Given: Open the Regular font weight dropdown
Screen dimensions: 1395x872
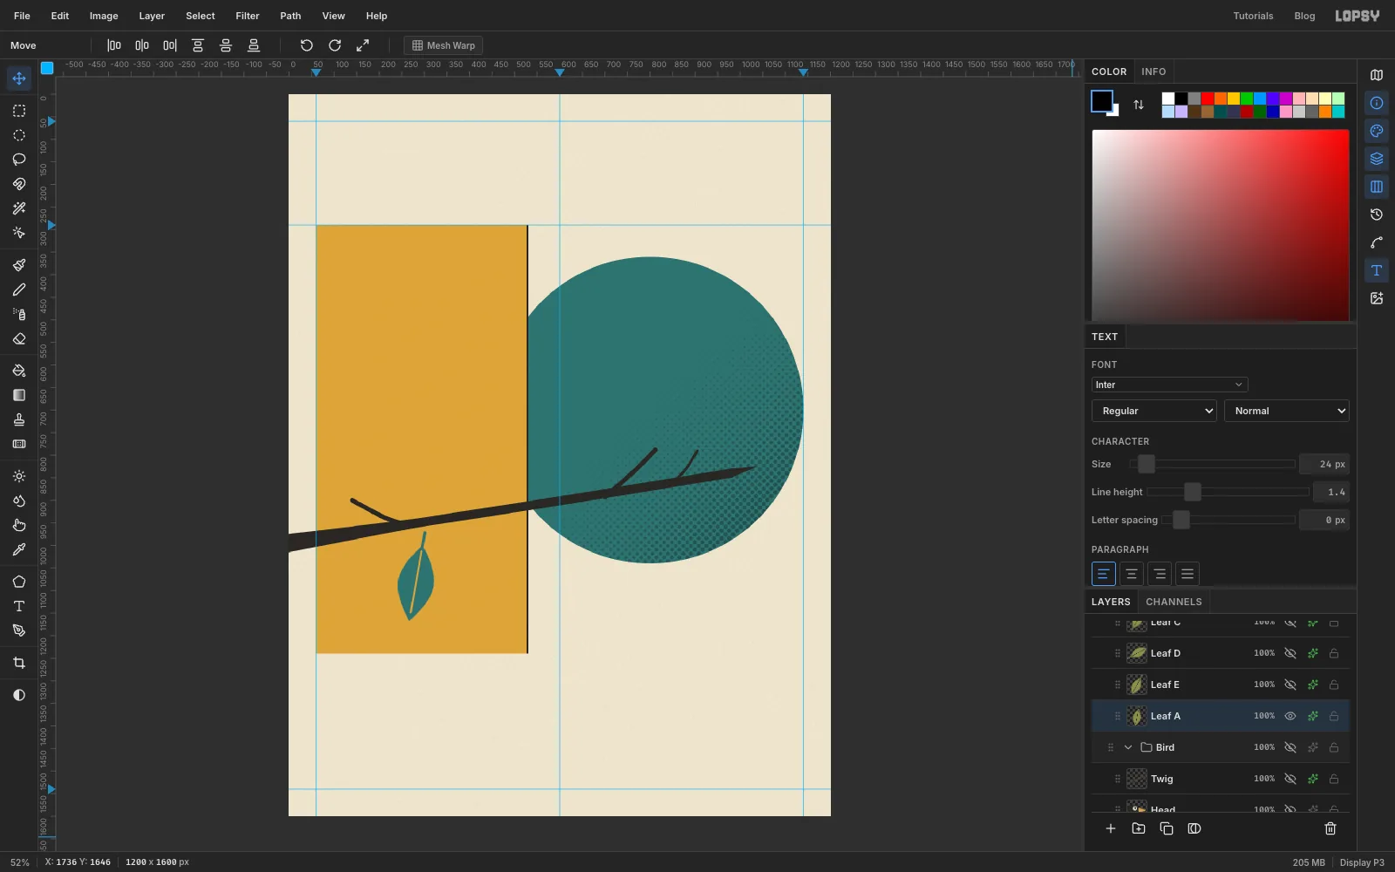Looking at the screenshot, I should [1154, 411].
